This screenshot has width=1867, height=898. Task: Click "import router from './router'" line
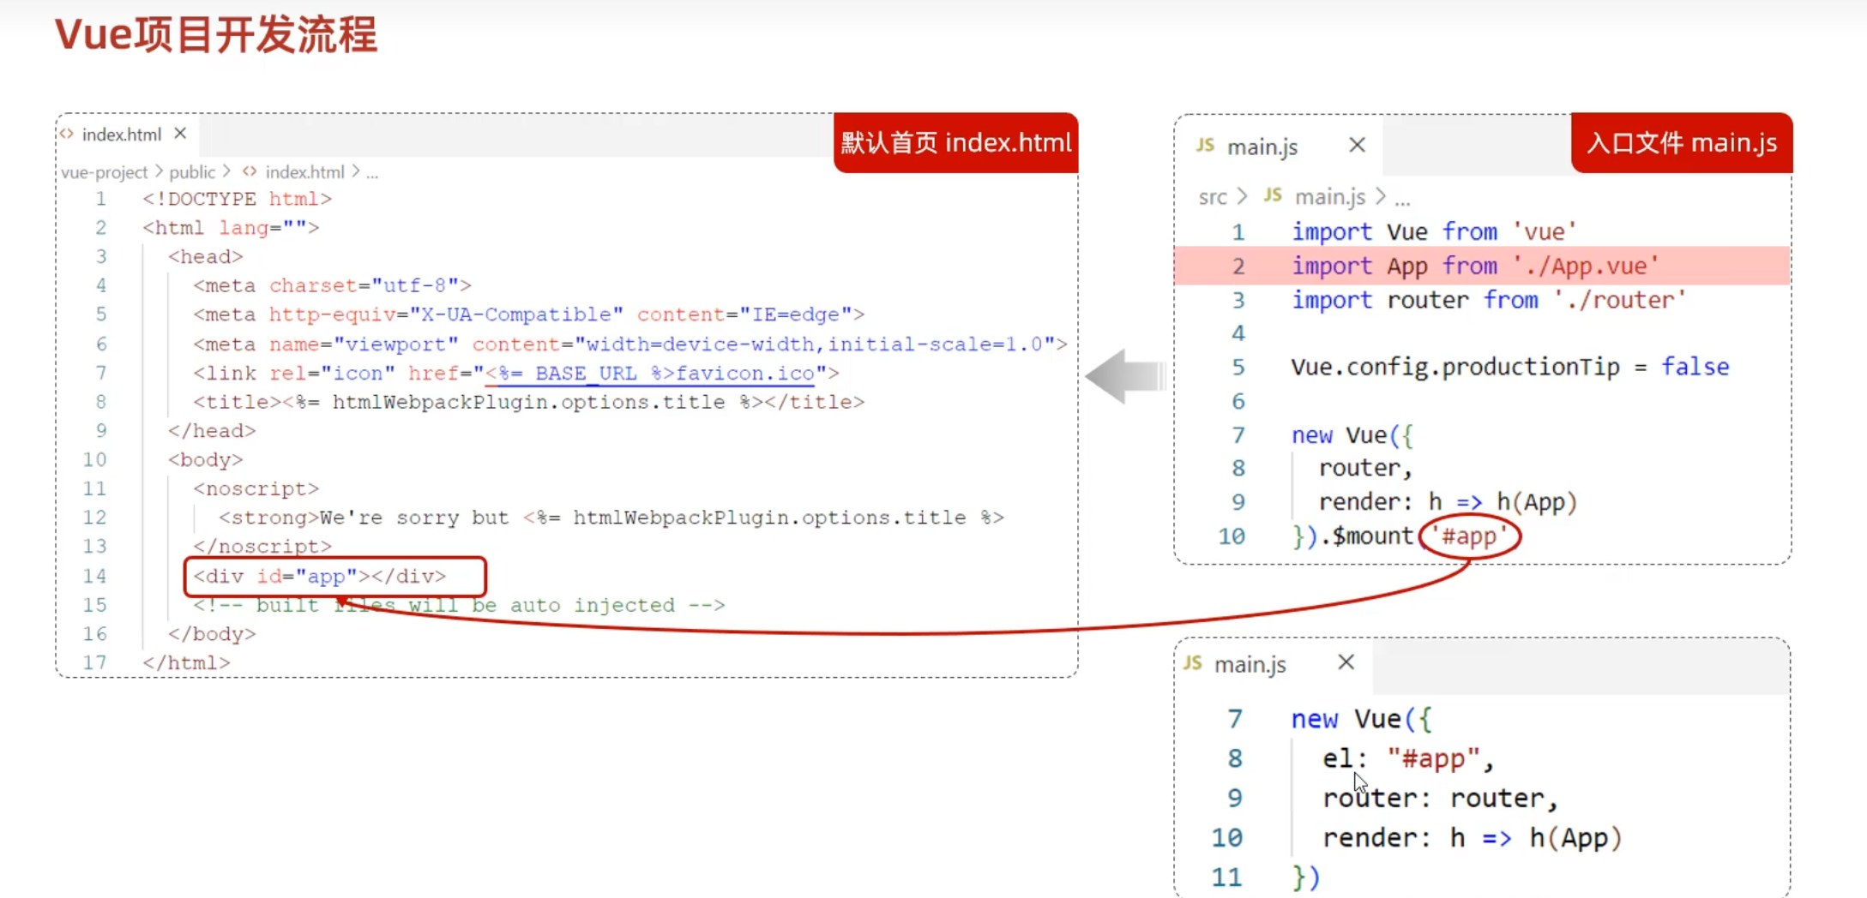(x=1489, y=300)
